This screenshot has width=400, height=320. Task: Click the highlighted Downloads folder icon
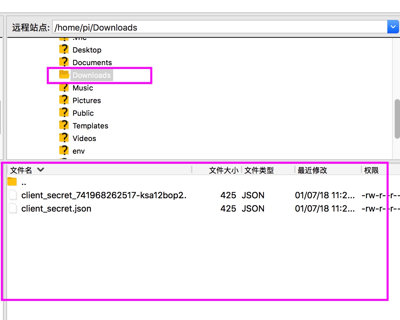64,75
